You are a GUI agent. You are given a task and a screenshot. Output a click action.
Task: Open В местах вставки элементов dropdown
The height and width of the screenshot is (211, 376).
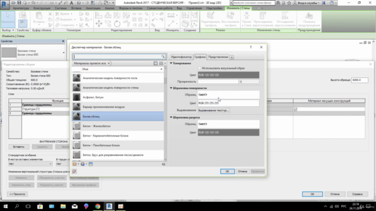30,164
